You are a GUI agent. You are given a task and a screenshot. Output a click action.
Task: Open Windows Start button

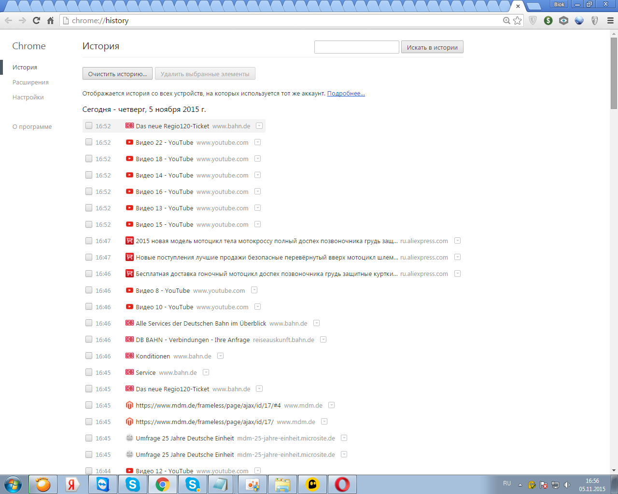point(13,484)
